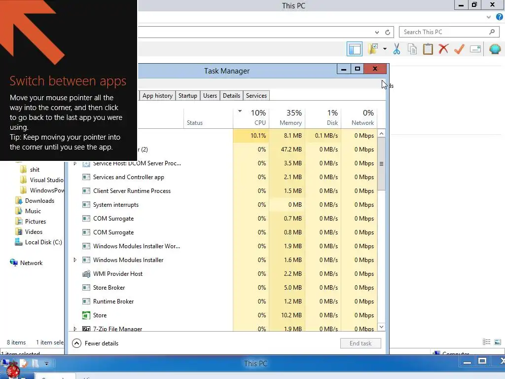This screenshot has height=379, width=505.
Task: Click the Task Manager scrollbar down arrow
Action: tap(381, 327)
